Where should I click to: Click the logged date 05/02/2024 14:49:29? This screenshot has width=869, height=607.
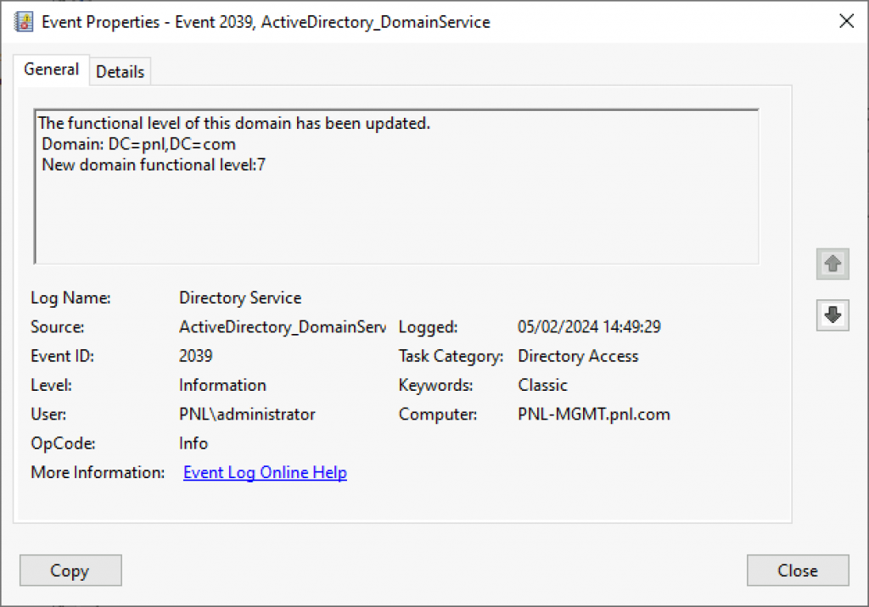point(589,327)
